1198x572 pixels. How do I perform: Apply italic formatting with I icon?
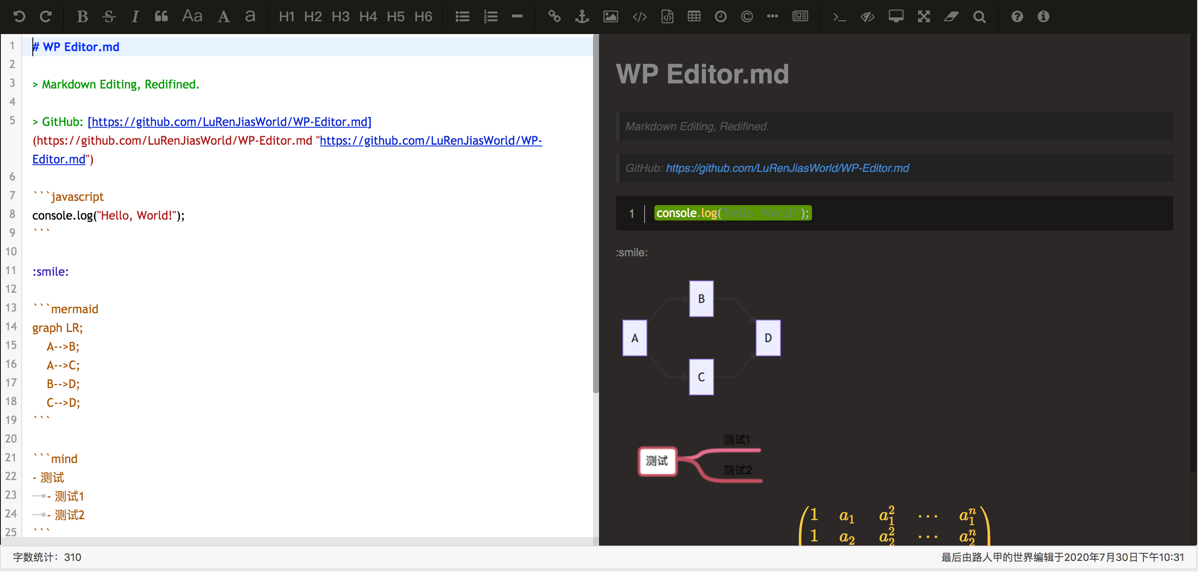[x=135, y=17]
